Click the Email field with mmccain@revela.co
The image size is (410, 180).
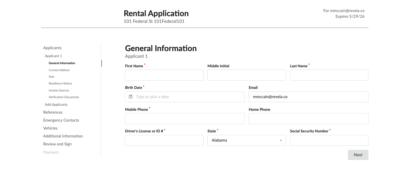click(x=309, y=97)
